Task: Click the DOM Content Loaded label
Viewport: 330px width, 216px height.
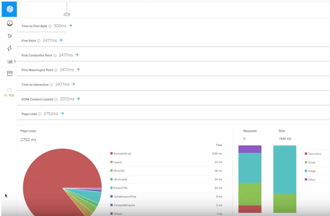Action: [x=37, y=99]
